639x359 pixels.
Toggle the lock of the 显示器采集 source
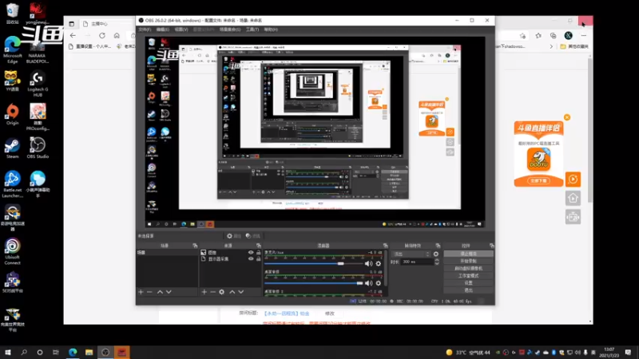[258, 258]
